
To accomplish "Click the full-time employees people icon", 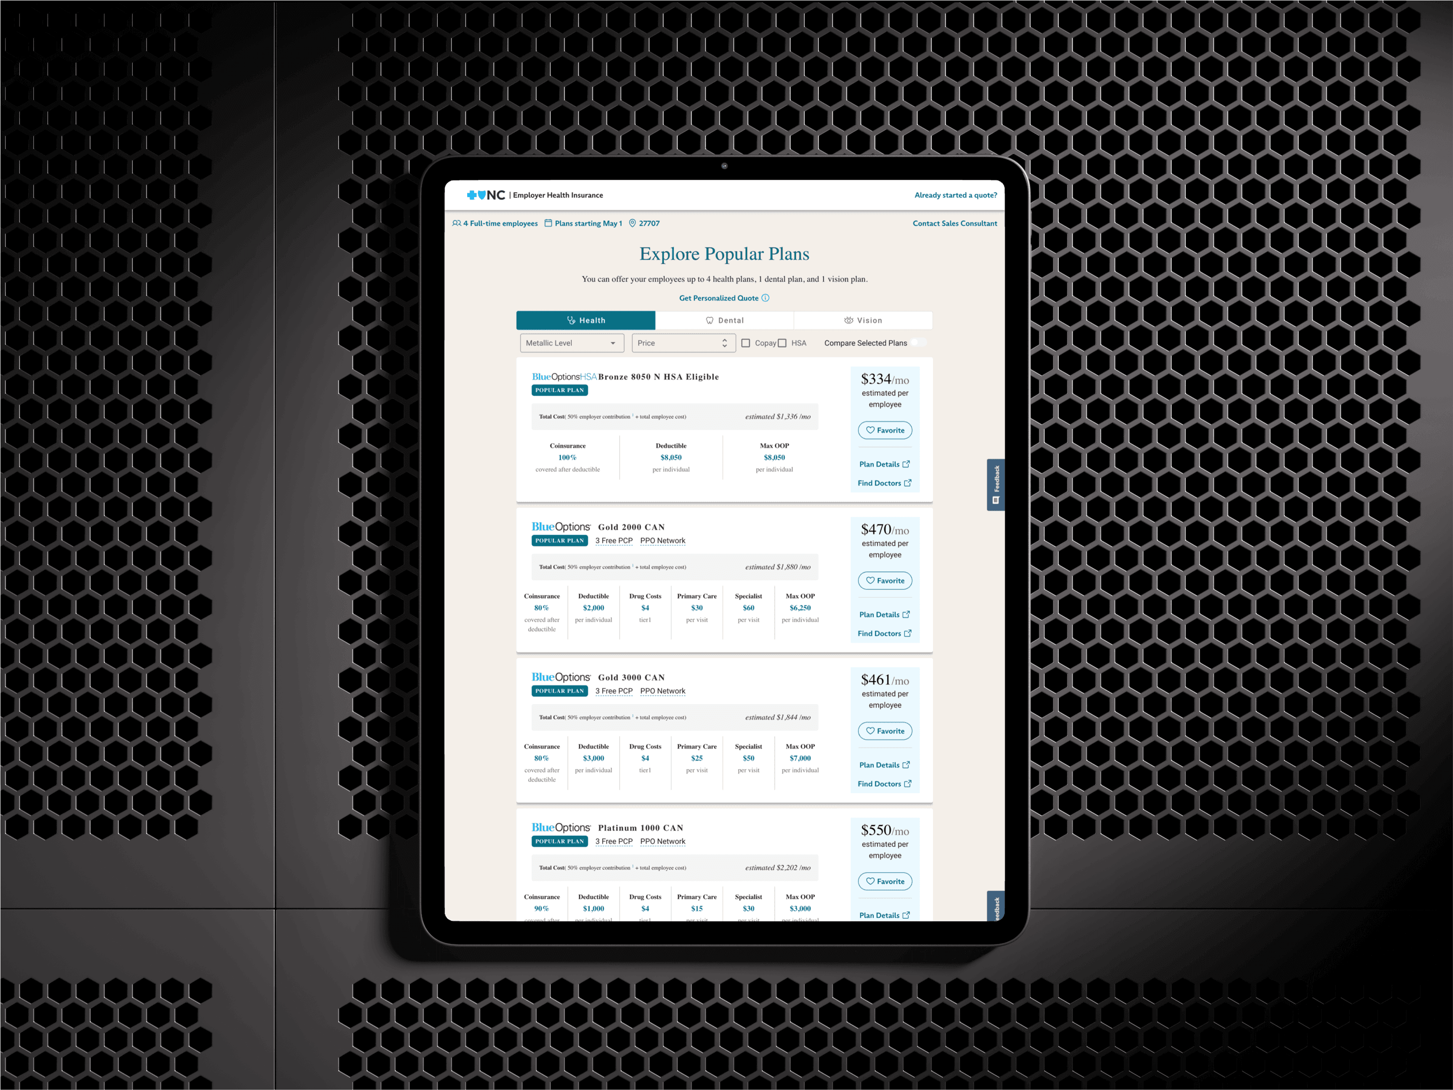I will [x=457, y=223].
